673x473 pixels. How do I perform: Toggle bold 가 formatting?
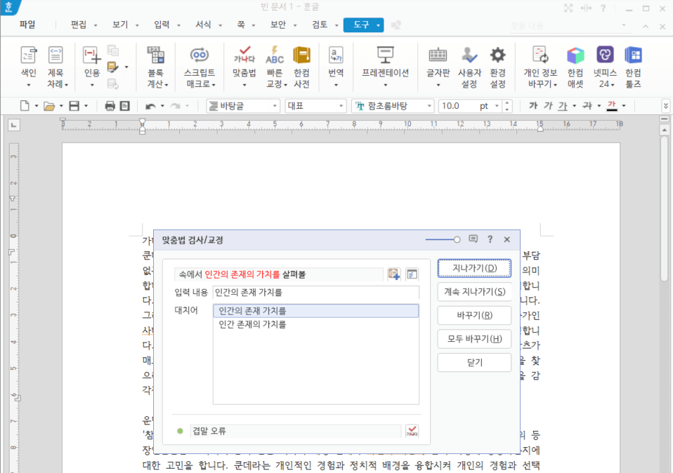(x=533, y=105)
